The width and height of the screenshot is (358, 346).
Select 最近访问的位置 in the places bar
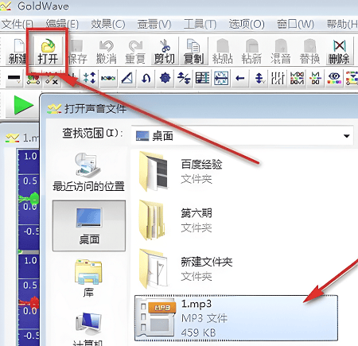88,172
